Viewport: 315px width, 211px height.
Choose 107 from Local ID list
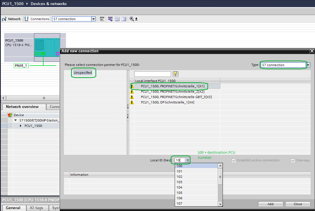[196, 203]
